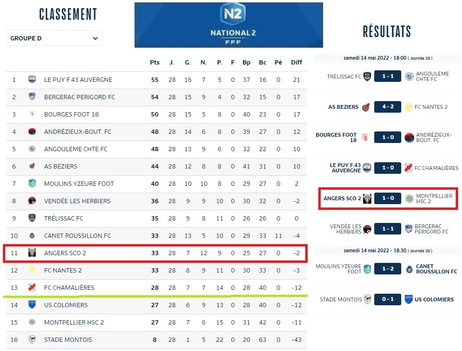Click the Andrézieux-Bout. FC club logo in standings
Viewport: 462px width, 351px height.
point(32,132)
